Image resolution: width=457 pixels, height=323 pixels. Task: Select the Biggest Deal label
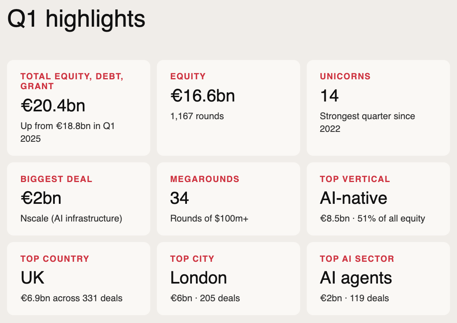(x=56, y=179)
